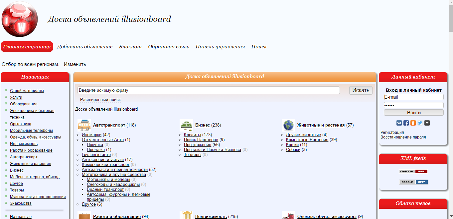Screen dimensions: 453x219
Task: Open Расширенный поиск options
Action: (x=100, y=99)
